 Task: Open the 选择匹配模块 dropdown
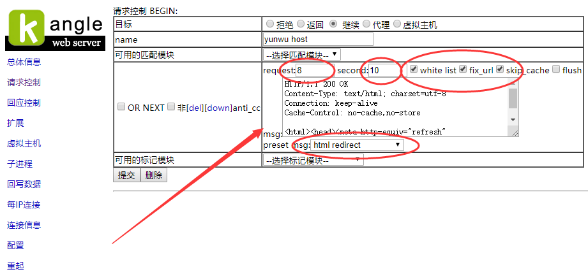[301, 55]
